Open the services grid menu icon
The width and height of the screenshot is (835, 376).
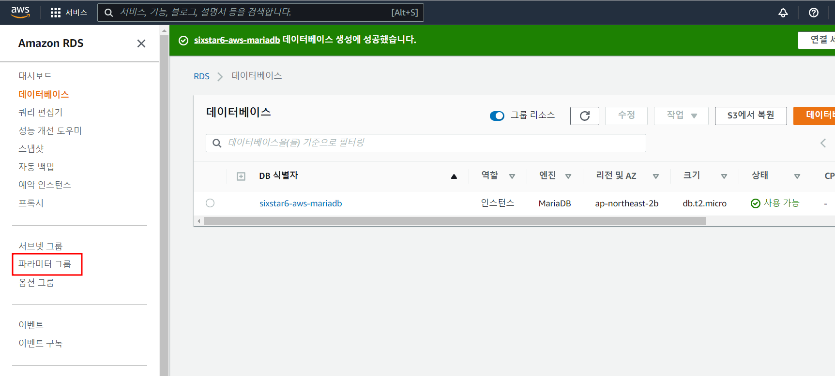point(56,13)
